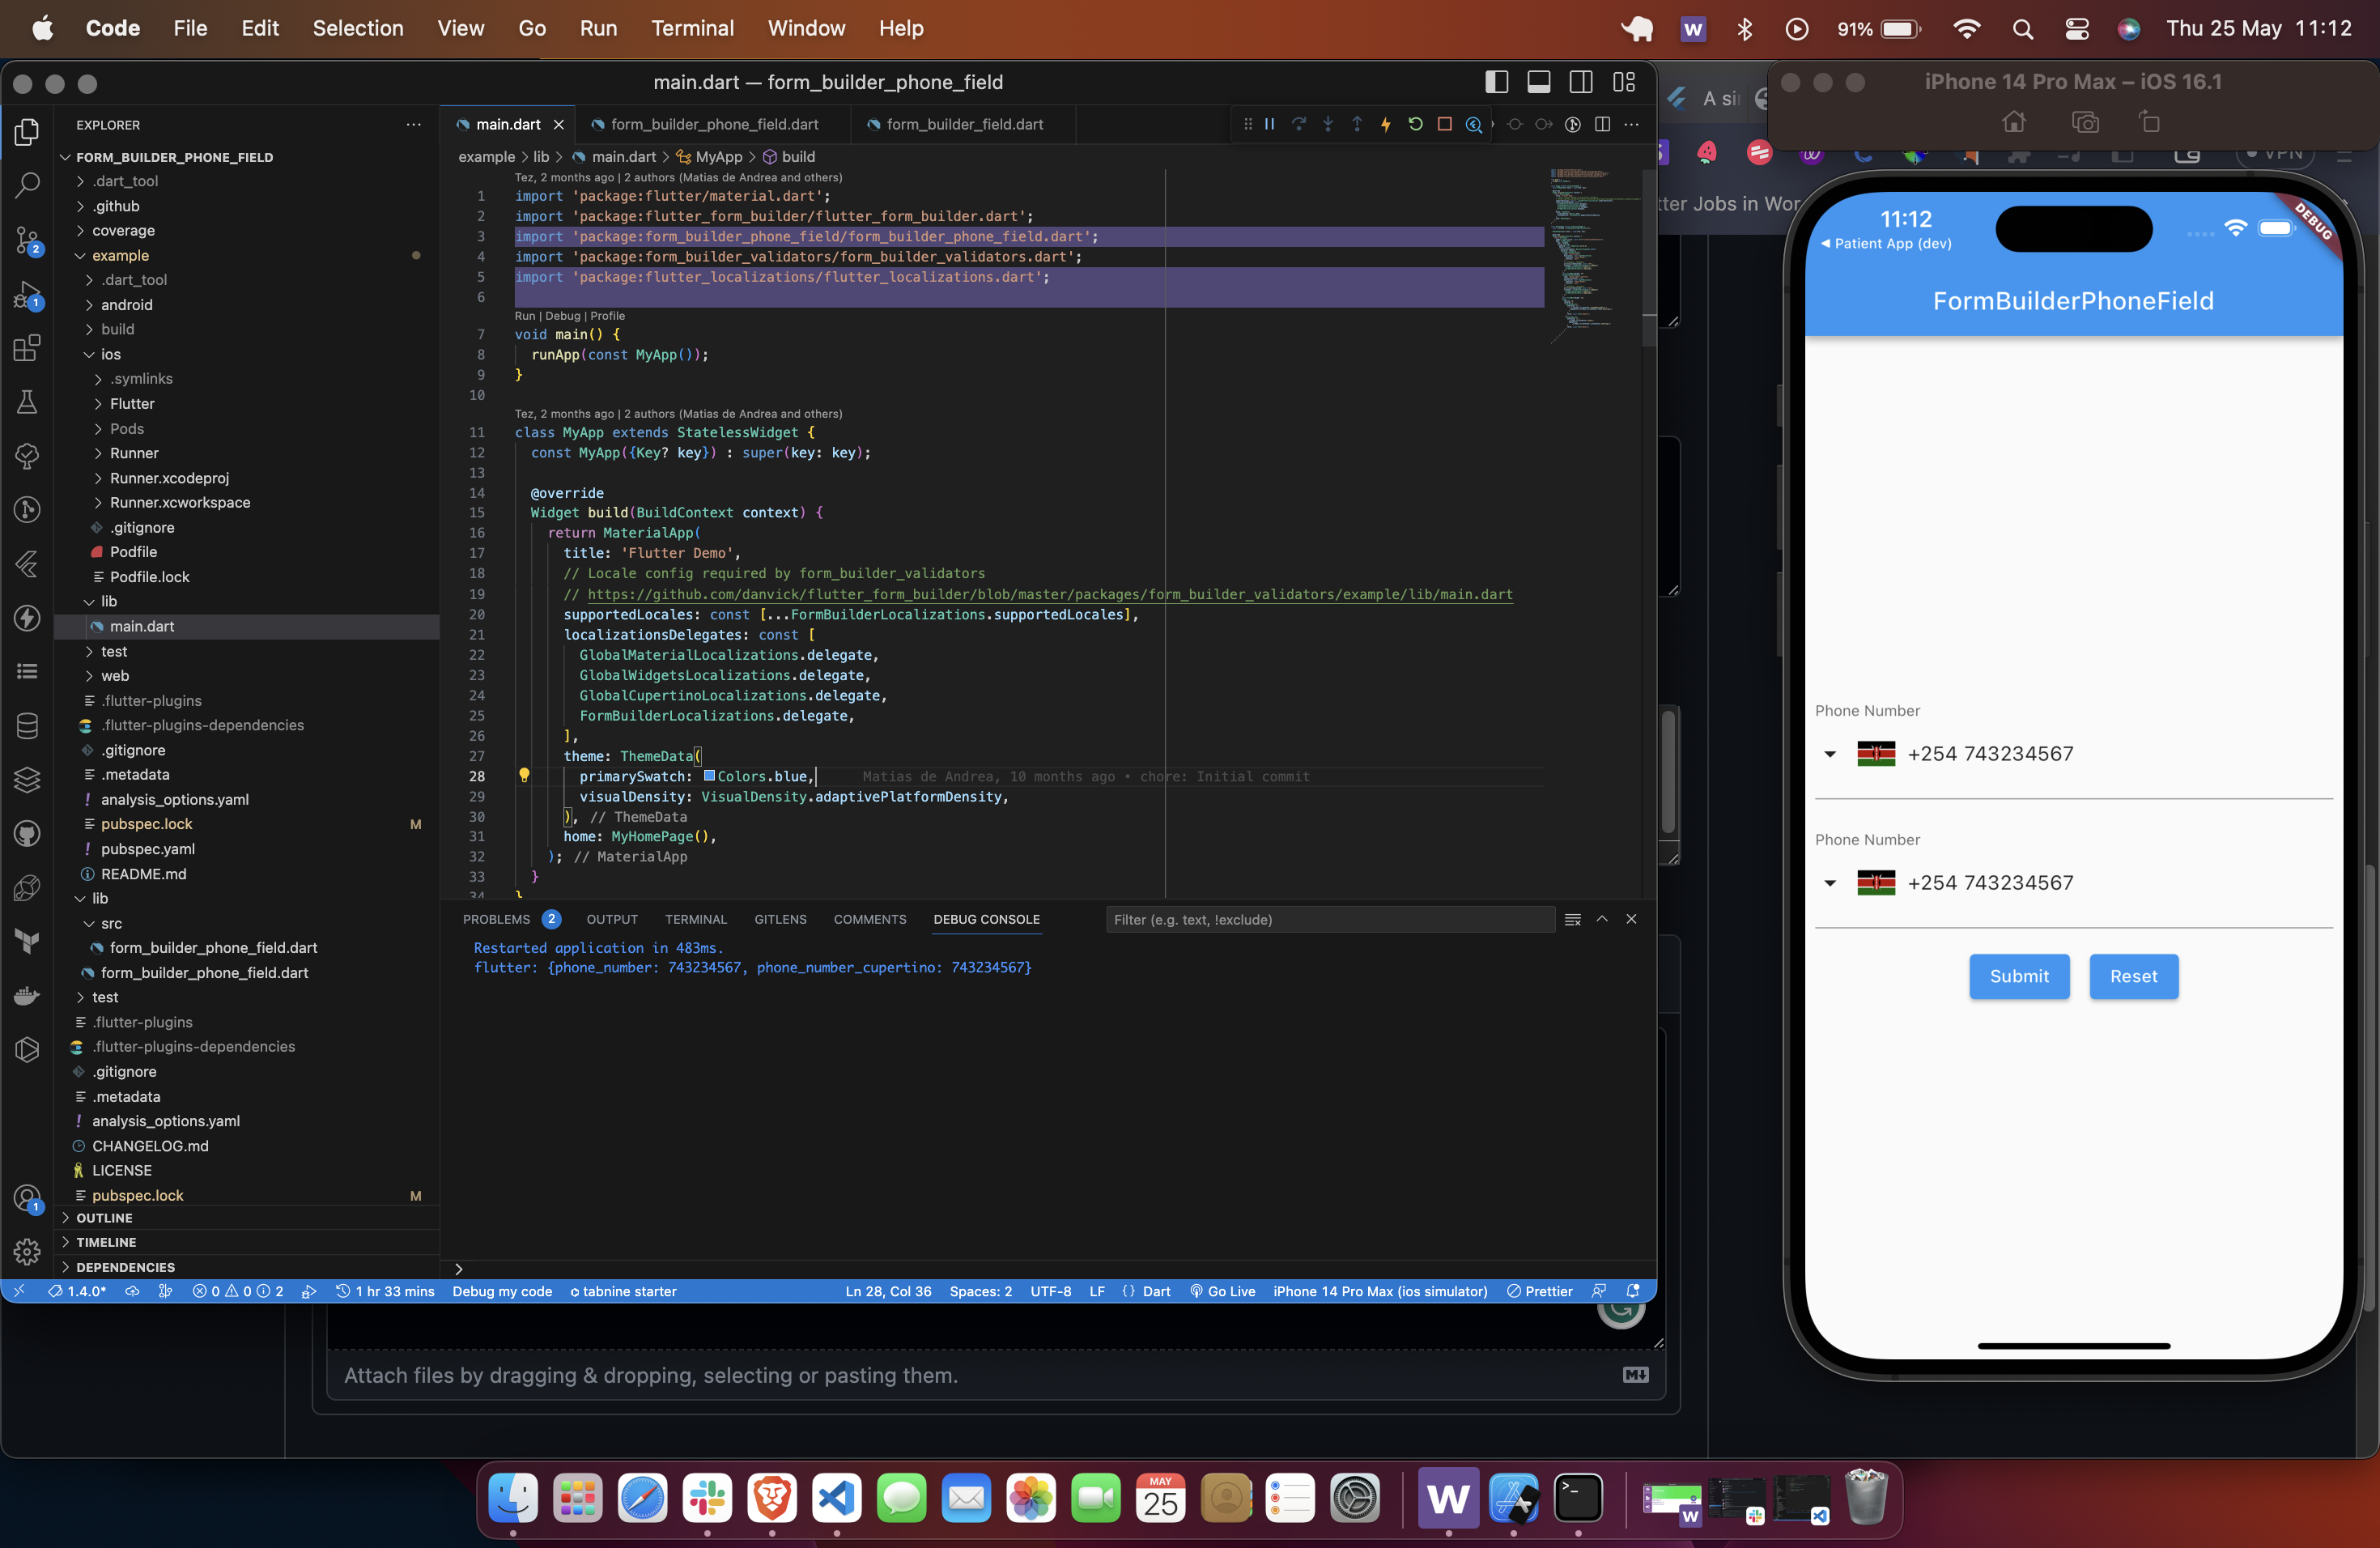Pause the debug session
Image resolution: width=2380 pixels, height=1548 pixels.
click(1269, 124)
